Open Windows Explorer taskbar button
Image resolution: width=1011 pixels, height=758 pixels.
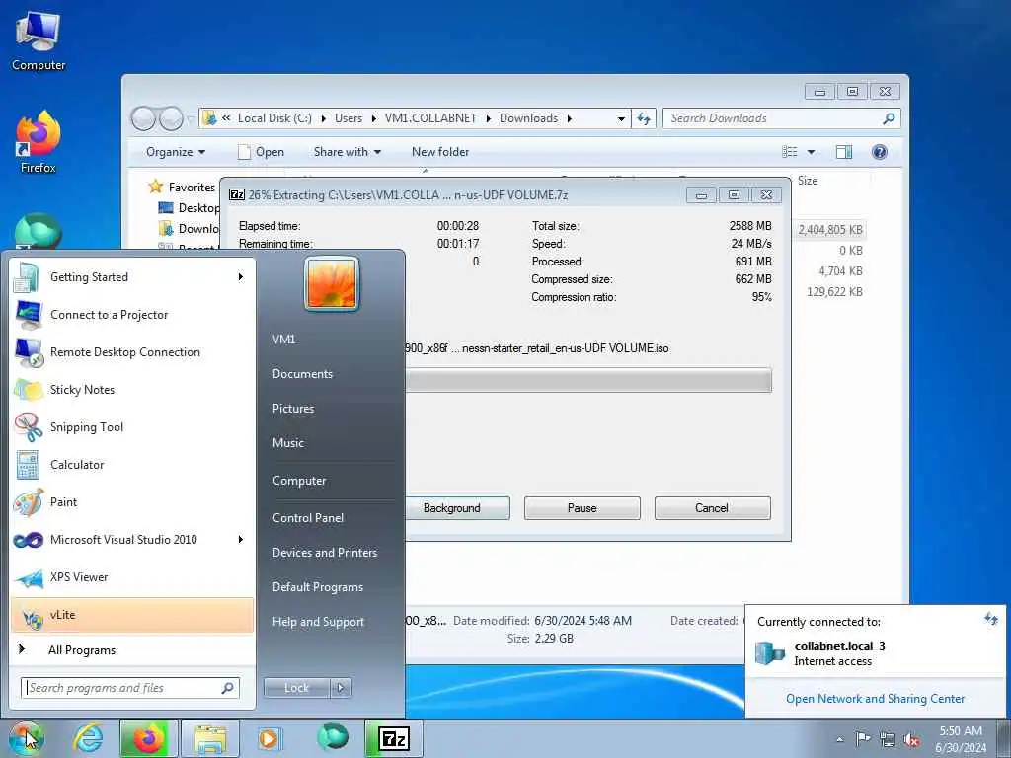click(x=210, y=738)
